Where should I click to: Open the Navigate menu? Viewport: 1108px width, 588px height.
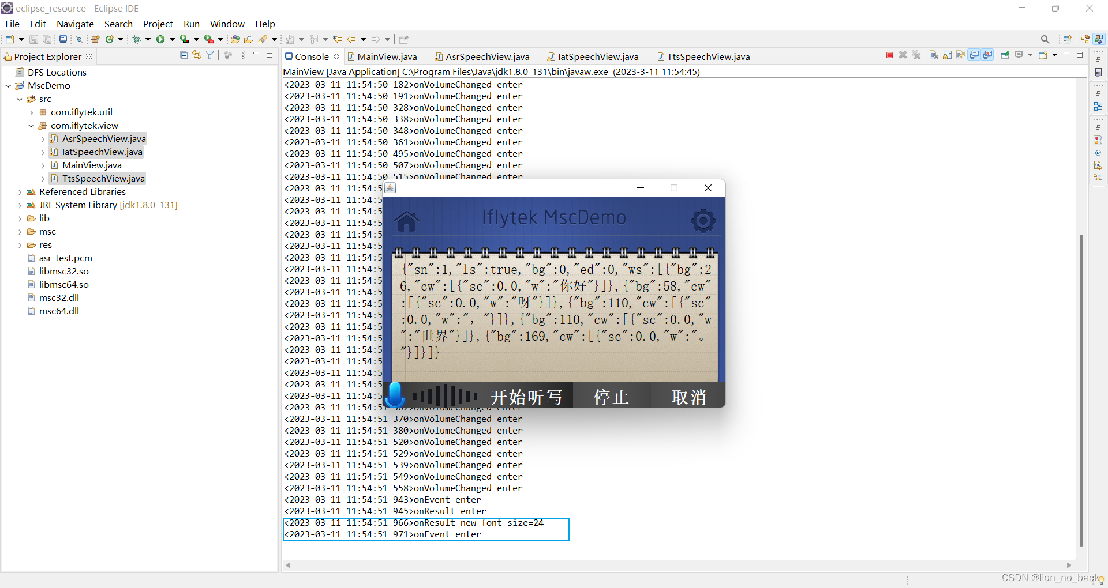point(75,24)
